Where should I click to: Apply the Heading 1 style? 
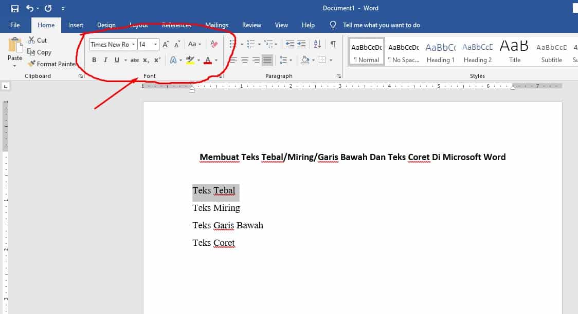441,51
